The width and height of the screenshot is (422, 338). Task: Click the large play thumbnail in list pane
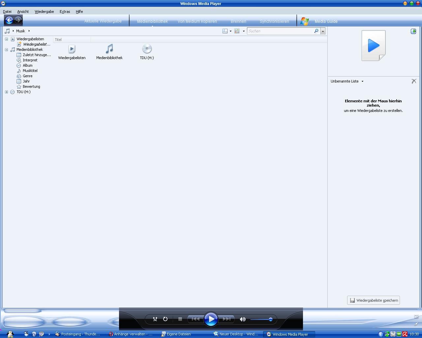[x=374, y=46]
